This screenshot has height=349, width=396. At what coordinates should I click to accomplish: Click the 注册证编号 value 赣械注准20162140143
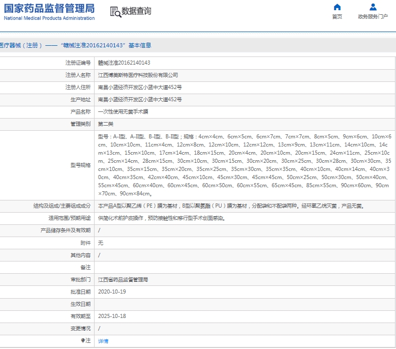click(124, 63)
